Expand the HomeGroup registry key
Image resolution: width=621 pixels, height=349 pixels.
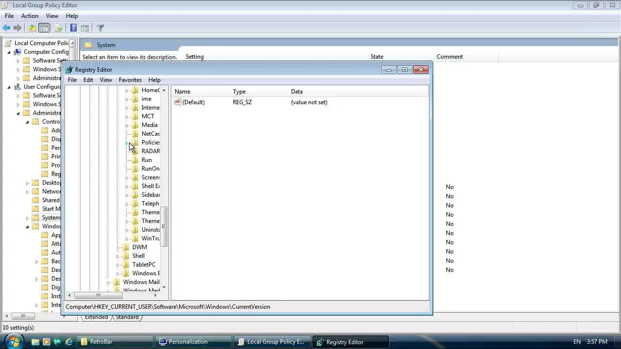click(127, 91)
